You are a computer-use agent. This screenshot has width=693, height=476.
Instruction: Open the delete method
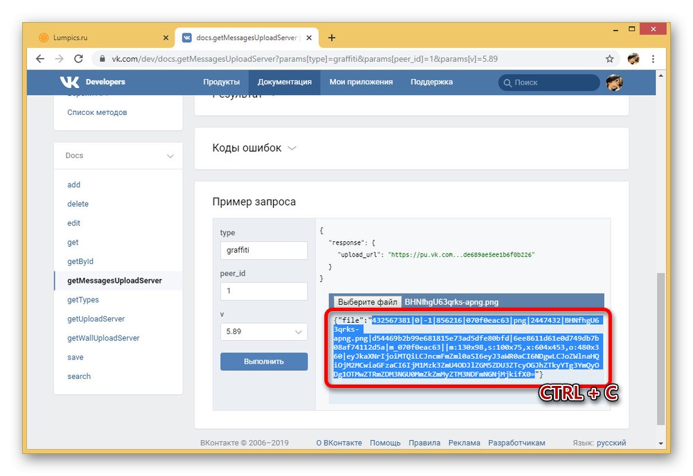click(78, 204)
